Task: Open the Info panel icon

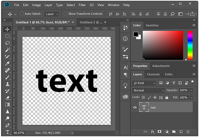Action: coord(125,39)
